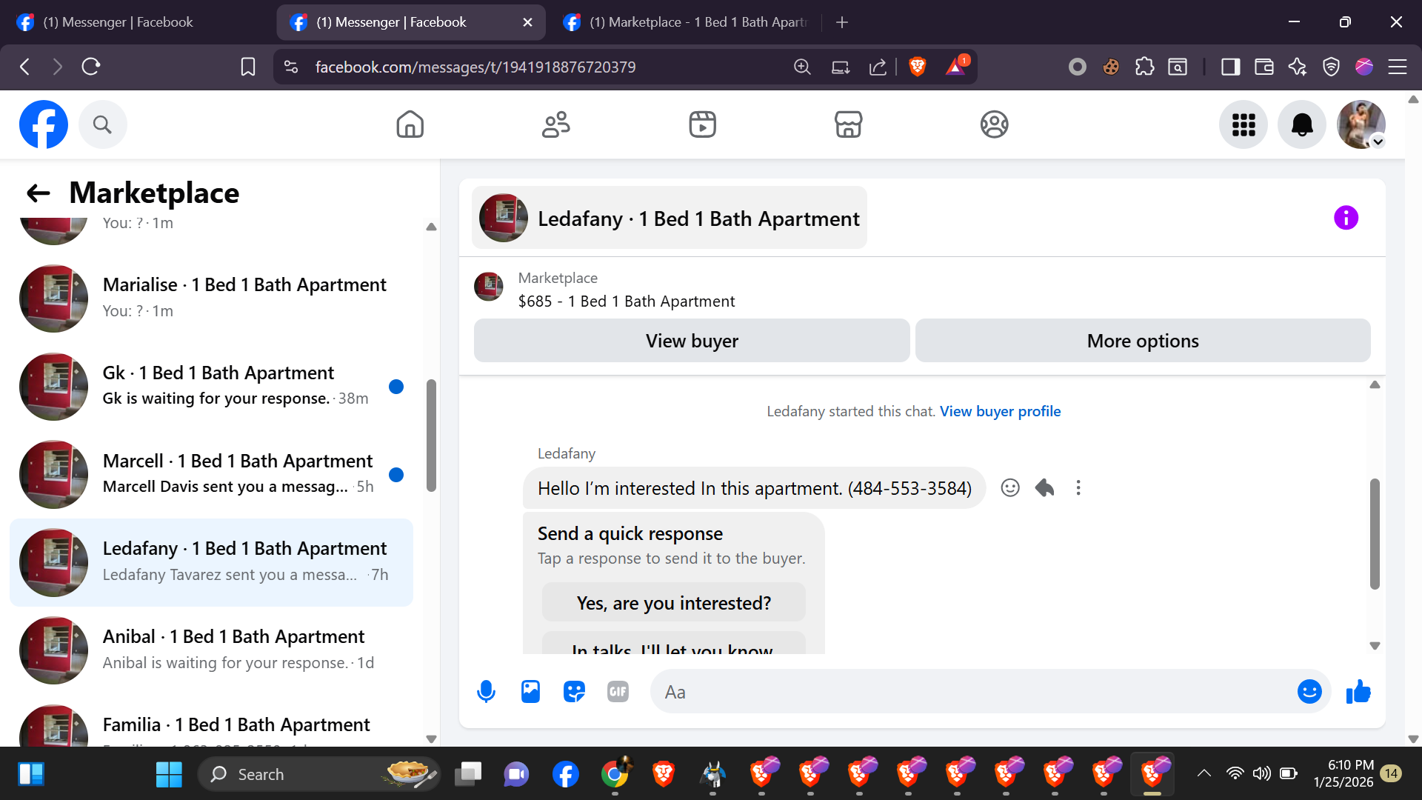Open the browser hamburger menu
Image resolution: width=1422 pixels, height=800 pixels.
coord(1398,67)
